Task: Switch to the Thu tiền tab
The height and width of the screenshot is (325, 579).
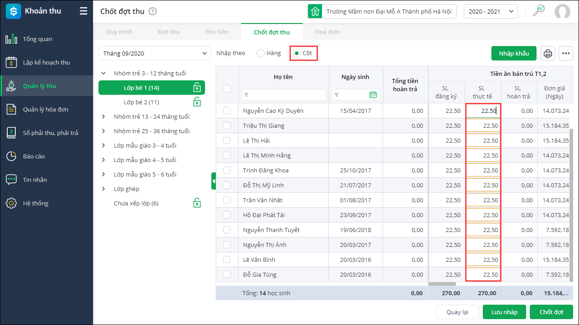Action: click(x=216, y=32)
